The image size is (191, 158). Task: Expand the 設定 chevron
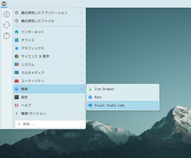pos(82,97)
